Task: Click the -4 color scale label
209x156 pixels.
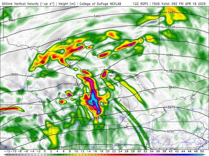Action: click(32, 151)
